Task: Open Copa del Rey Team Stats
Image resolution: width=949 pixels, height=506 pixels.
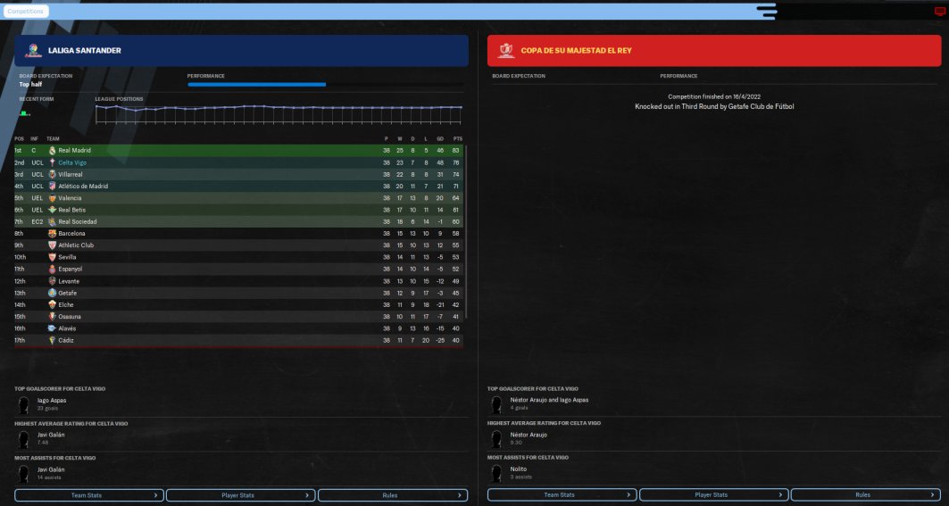Action: tap(562, 495)
